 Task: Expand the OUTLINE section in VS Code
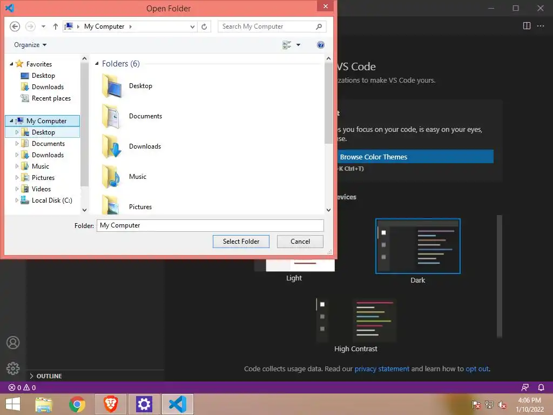31,376
